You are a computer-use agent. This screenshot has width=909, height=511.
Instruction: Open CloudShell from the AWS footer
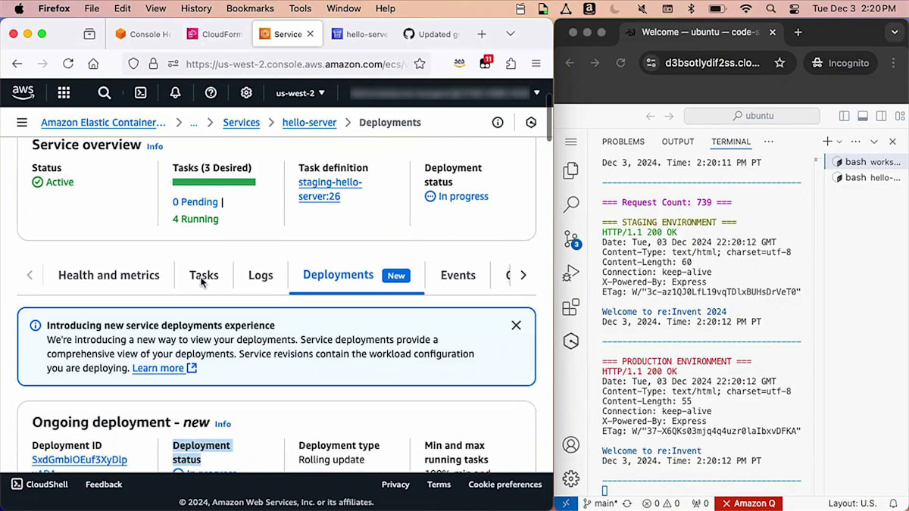[x=38, y=485]
